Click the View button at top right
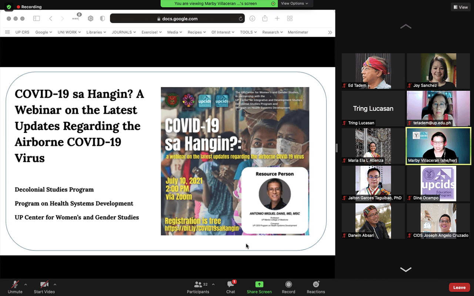The width and height of the screenshot is (474, 296). coord(461,7)
